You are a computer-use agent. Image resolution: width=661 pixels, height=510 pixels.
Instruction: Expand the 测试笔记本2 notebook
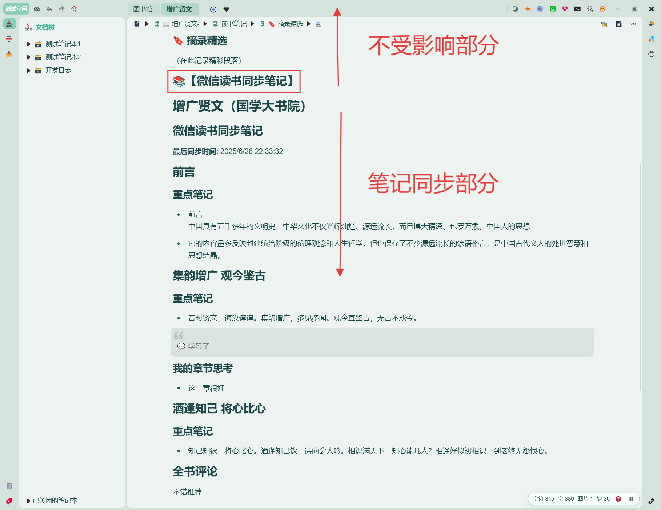[x=29, y=57]
